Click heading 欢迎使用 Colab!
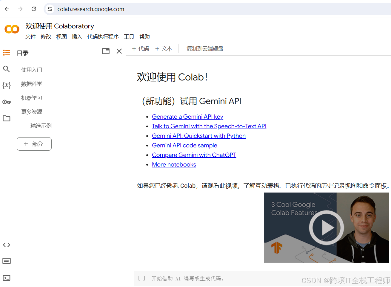391x287 pixels. [172, 77]
